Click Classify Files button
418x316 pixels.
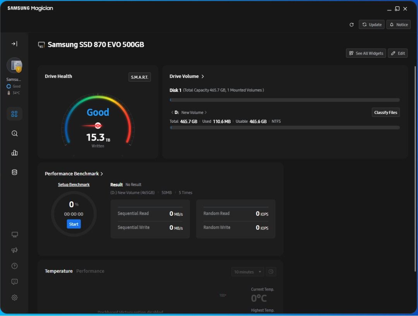click(x=385, y=112)
